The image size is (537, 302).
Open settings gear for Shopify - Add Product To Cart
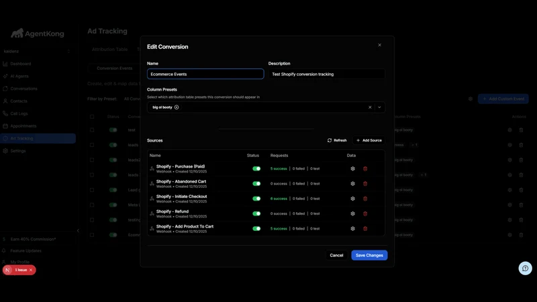coord(353,229)
